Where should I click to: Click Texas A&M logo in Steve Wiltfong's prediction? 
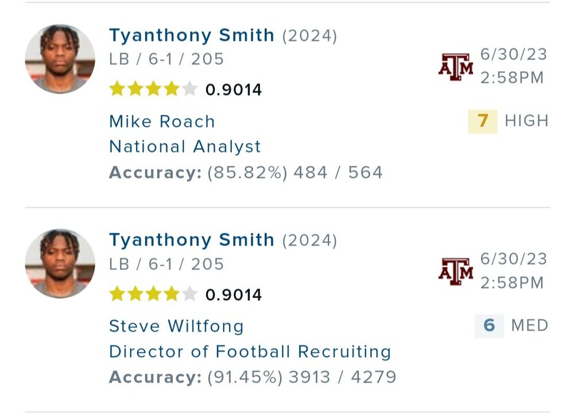[x=456, y=272]
